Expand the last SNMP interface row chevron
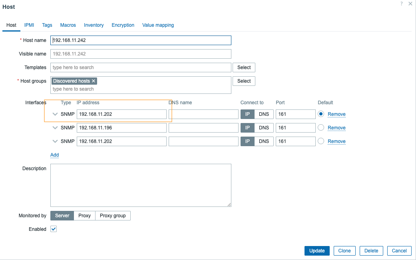The width and height of the screenshot is (416, 260). (55, 141)
